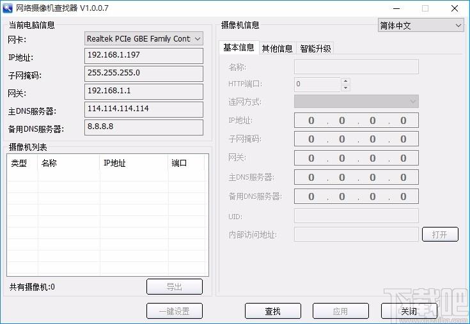The image size is (470, 324).
Task: Click the app icon in the title bar
Action: point(8,8)
